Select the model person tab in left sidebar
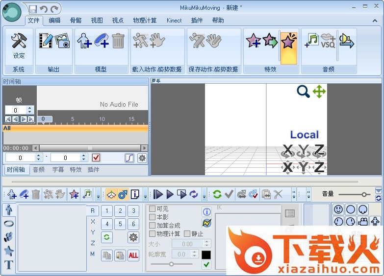 pos(9,210)
